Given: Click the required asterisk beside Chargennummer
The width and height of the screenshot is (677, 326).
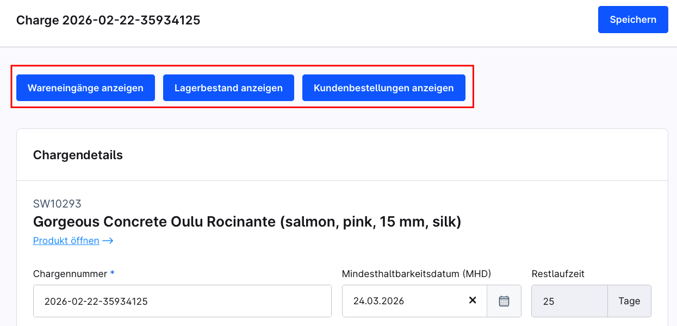Looking at the screenshot, I should coord(112,273).
